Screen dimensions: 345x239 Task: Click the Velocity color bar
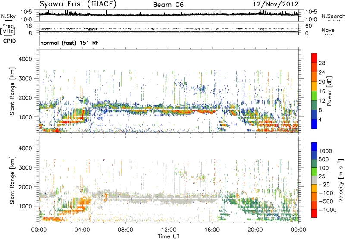[314, 180]
